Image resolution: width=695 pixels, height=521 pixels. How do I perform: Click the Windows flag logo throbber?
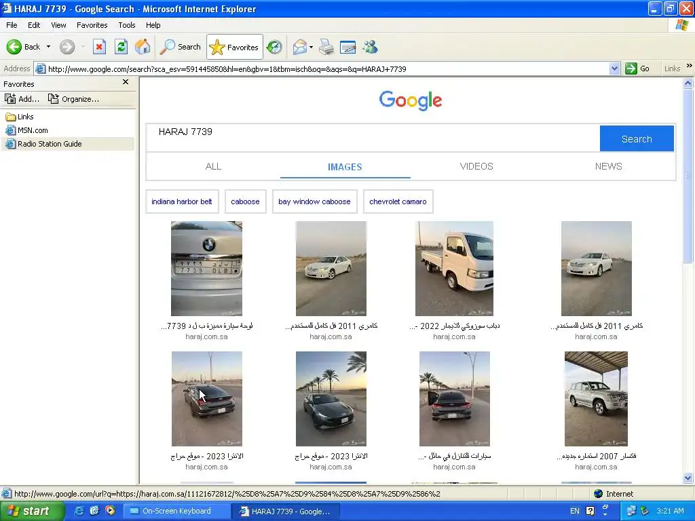click(x=681, y=25)
